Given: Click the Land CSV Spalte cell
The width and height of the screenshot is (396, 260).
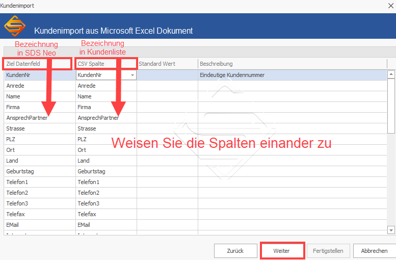Looking at the screenshot, I should coord(106,161).
